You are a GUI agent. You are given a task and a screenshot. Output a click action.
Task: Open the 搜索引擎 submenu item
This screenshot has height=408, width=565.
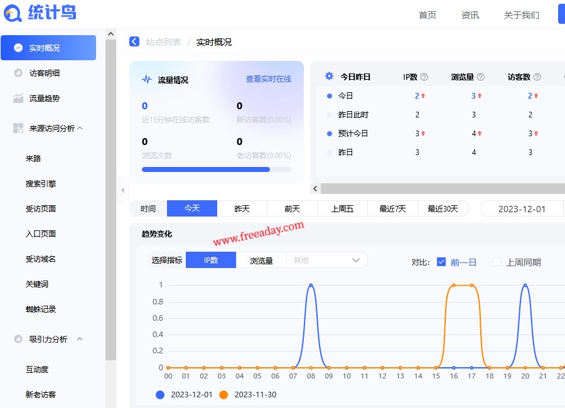pyautogui.click(x=41, y=184)
